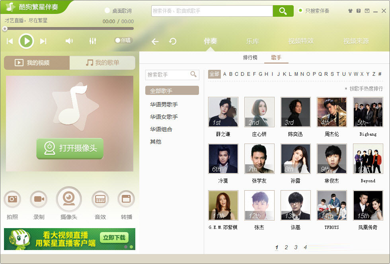390x264 pixels.
Task: Select the 排行榜 ranking tab
Action: click(250, 57)
